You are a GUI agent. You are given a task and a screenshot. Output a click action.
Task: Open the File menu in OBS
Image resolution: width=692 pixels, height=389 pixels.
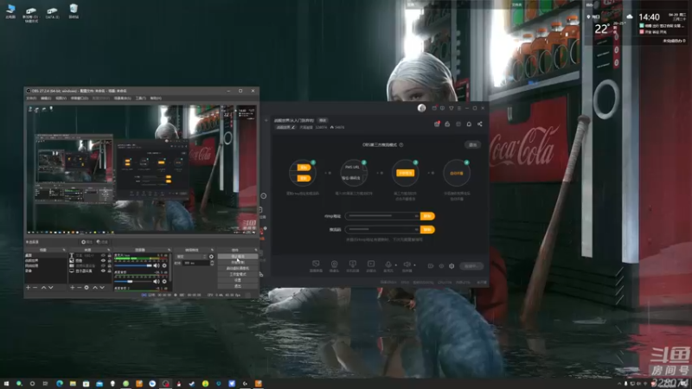coord(31,98)
